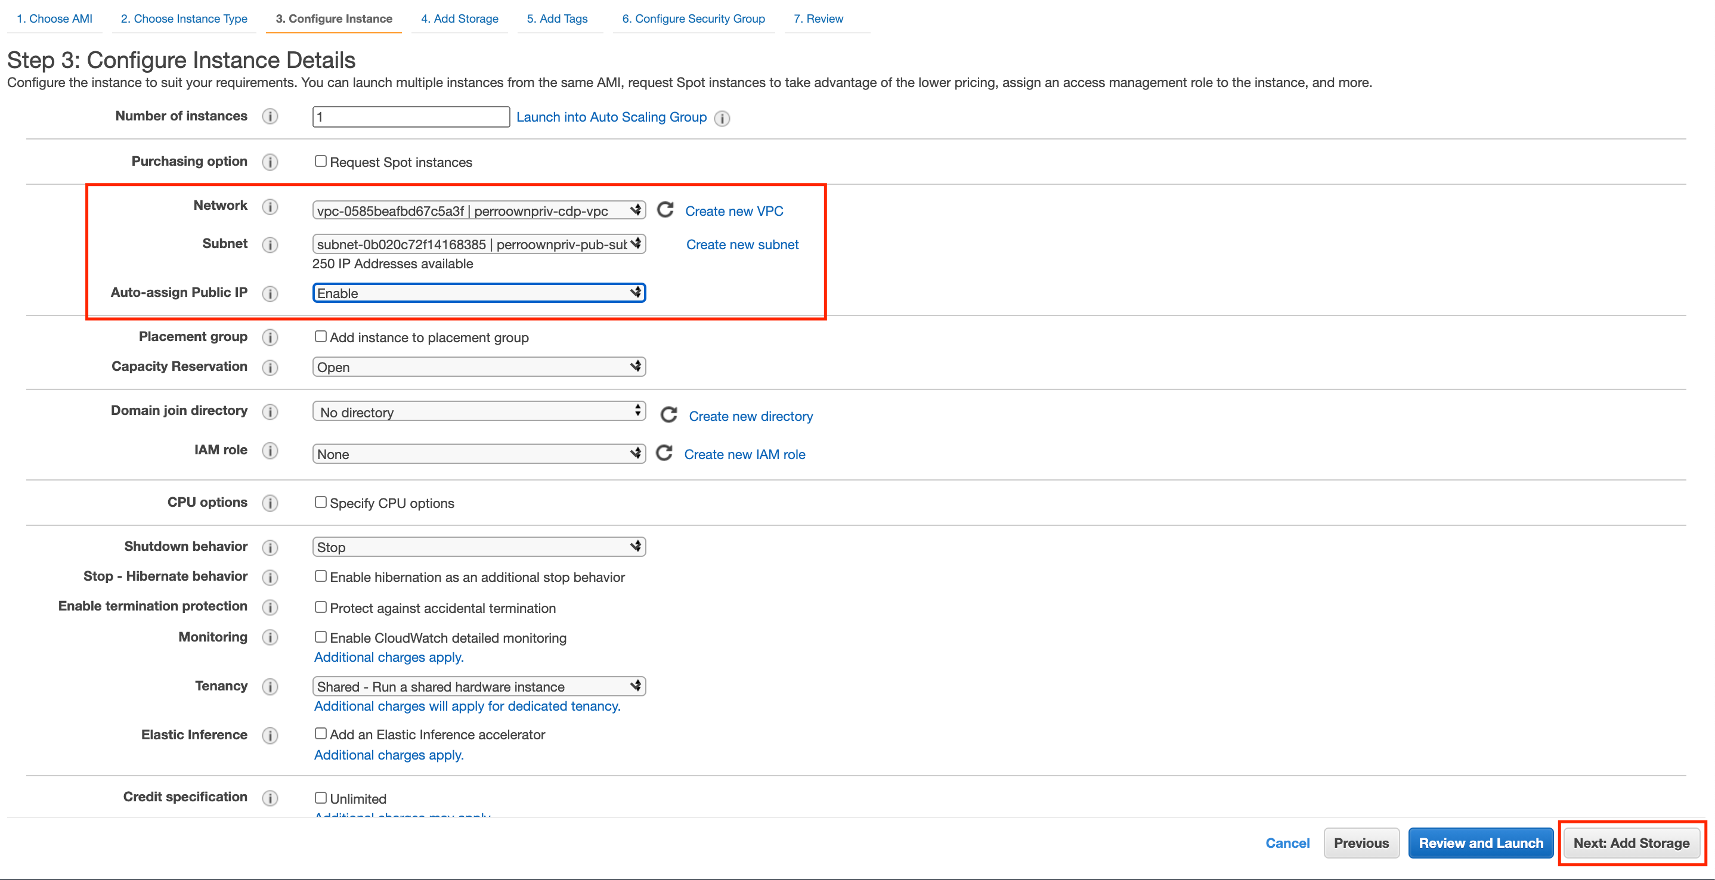
Task: Enable CloudWatch detailed monitoring checkbox
Action: click(x=321, y=637)
